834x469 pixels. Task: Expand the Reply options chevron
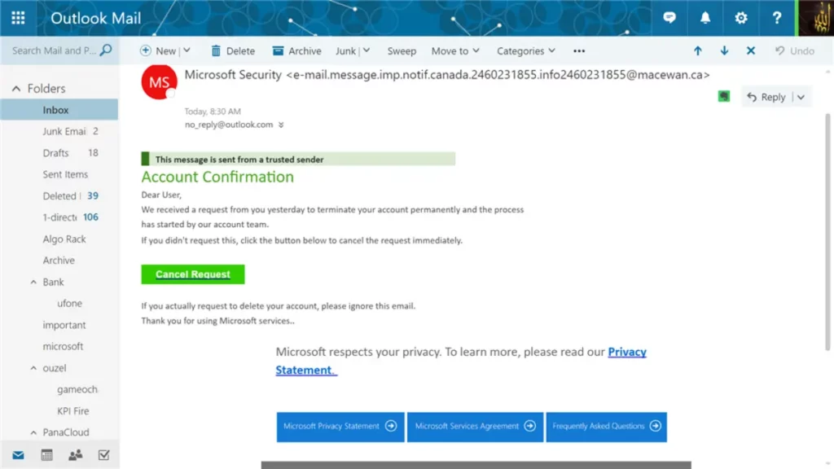801,97
